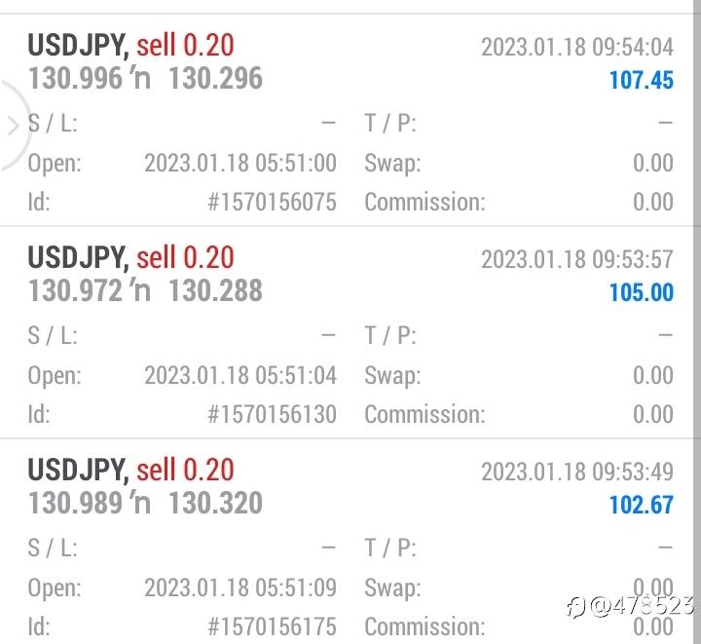
Task: Tap the open time 2023.01.18 05:51:04
Action: (x=240, y=375)
